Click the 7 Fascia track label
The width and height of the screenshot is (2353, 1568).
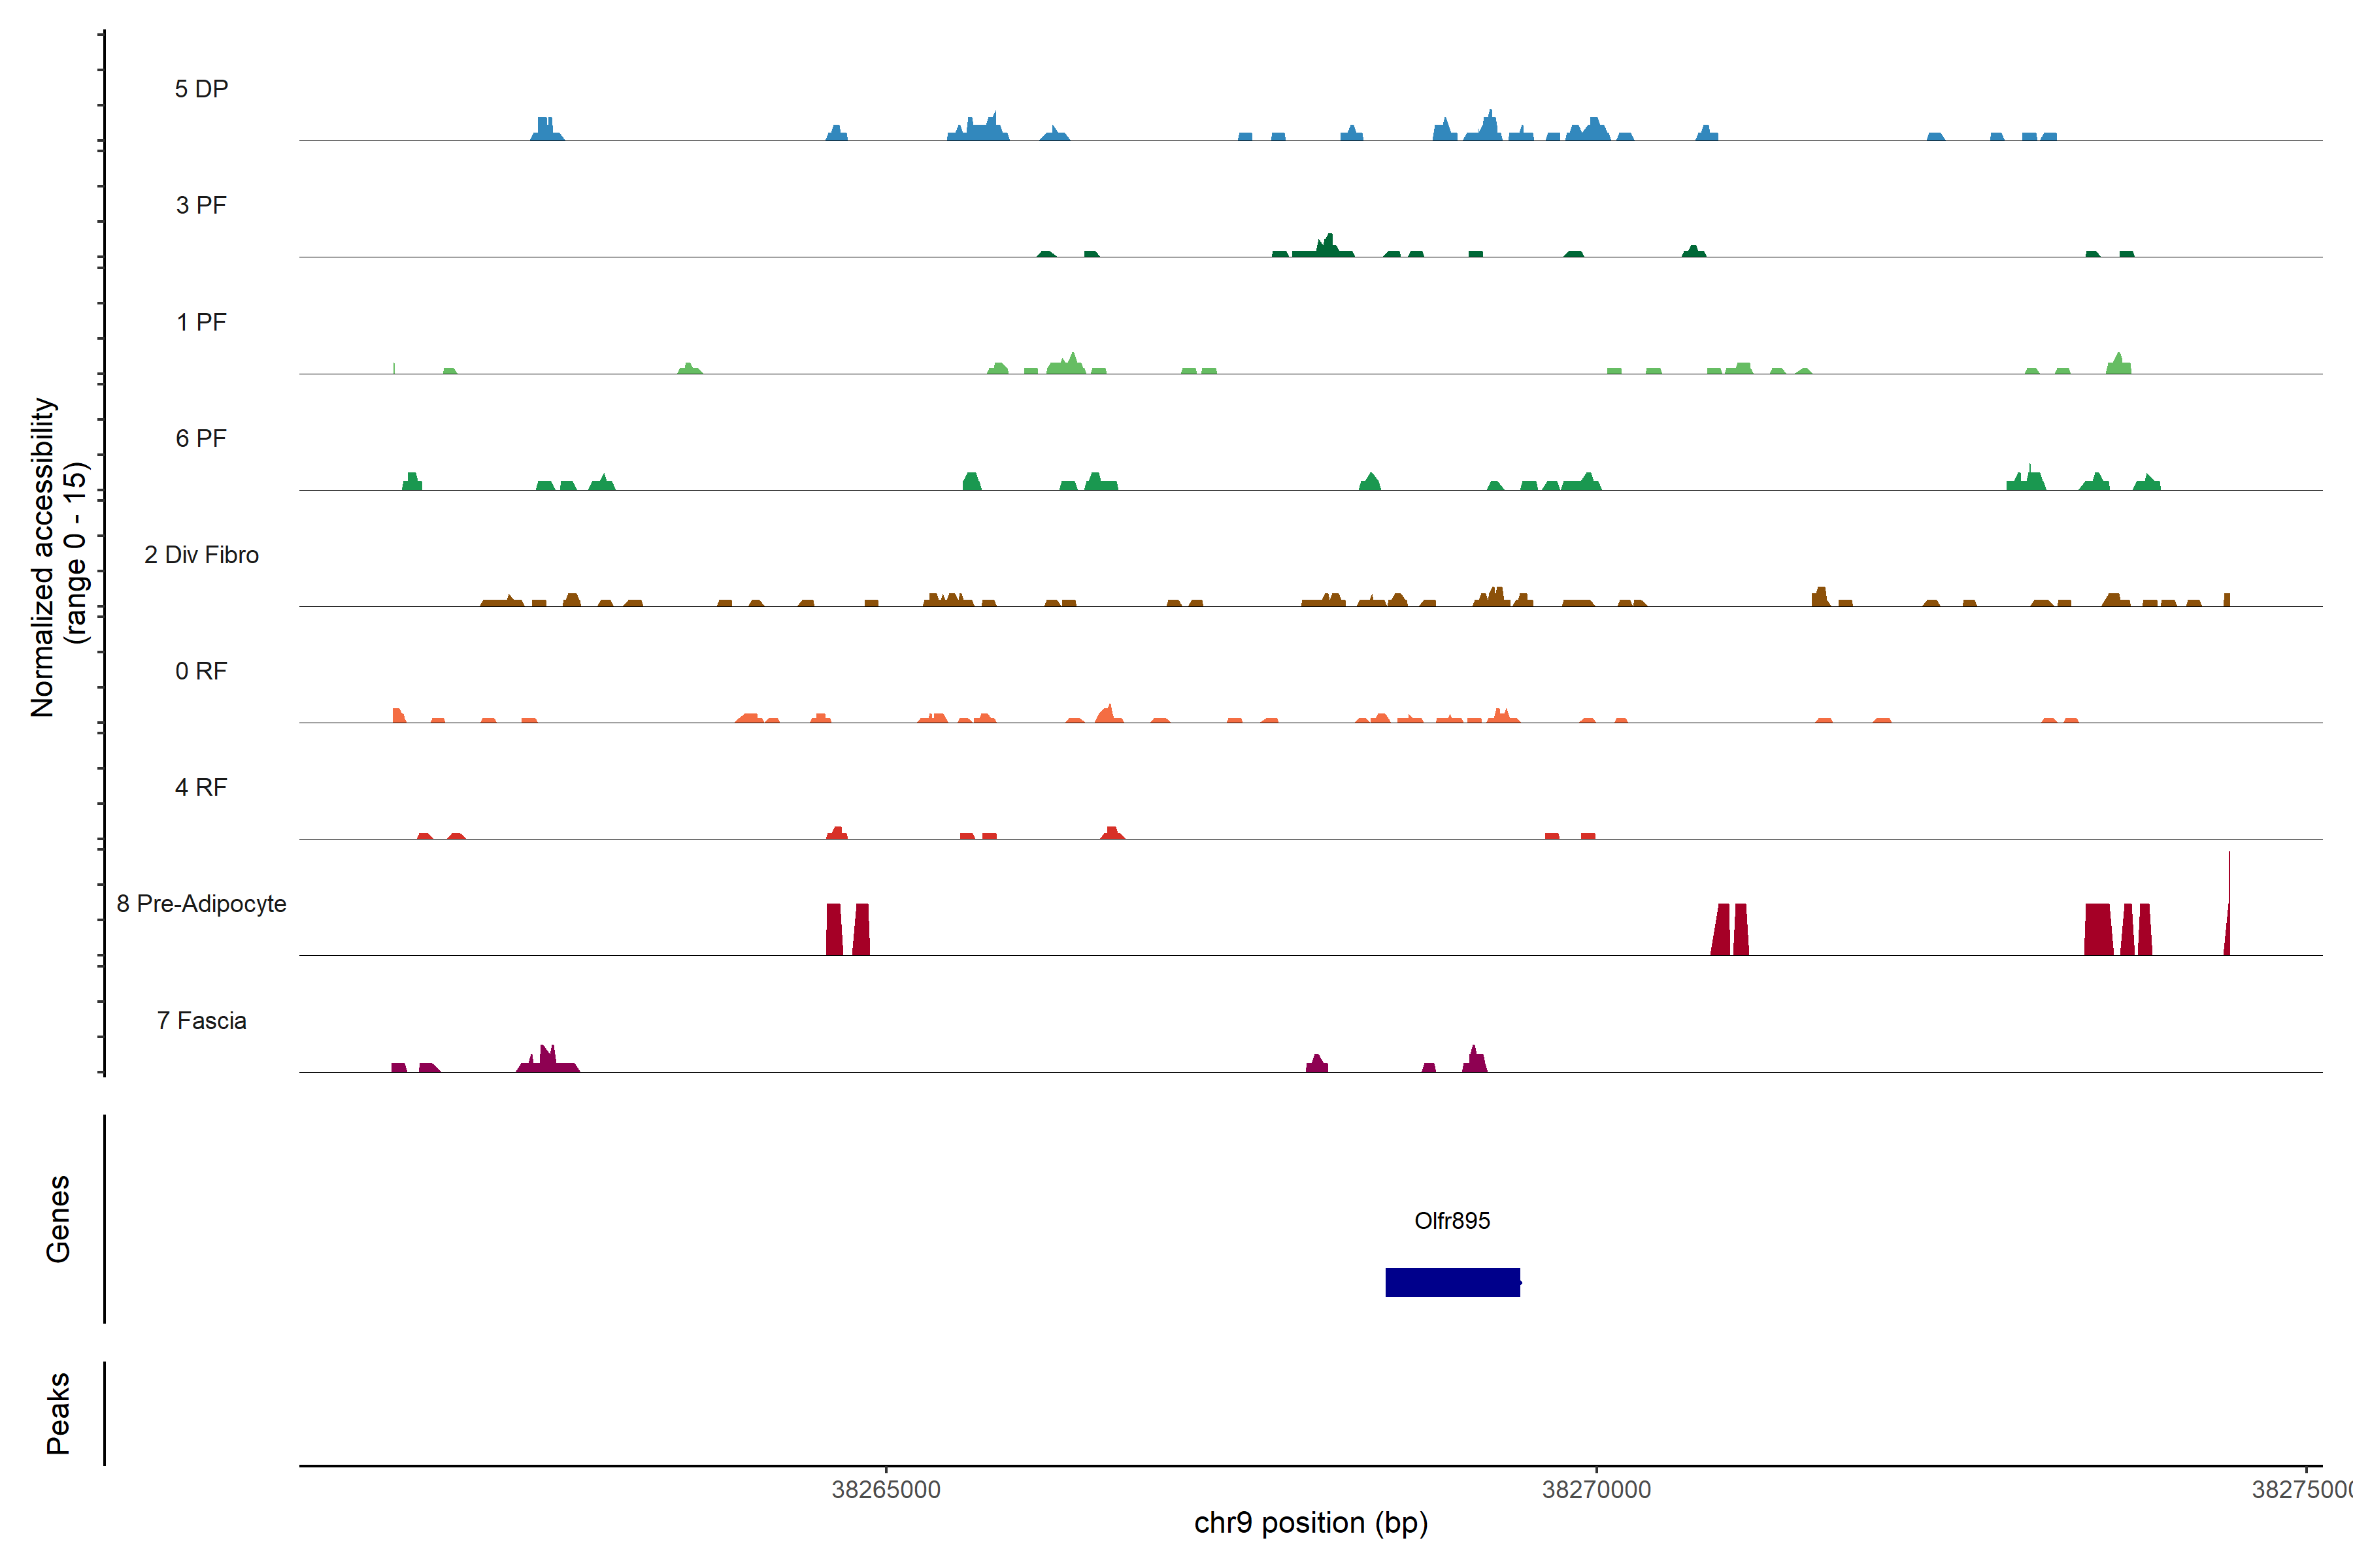tap(201, 1020)
